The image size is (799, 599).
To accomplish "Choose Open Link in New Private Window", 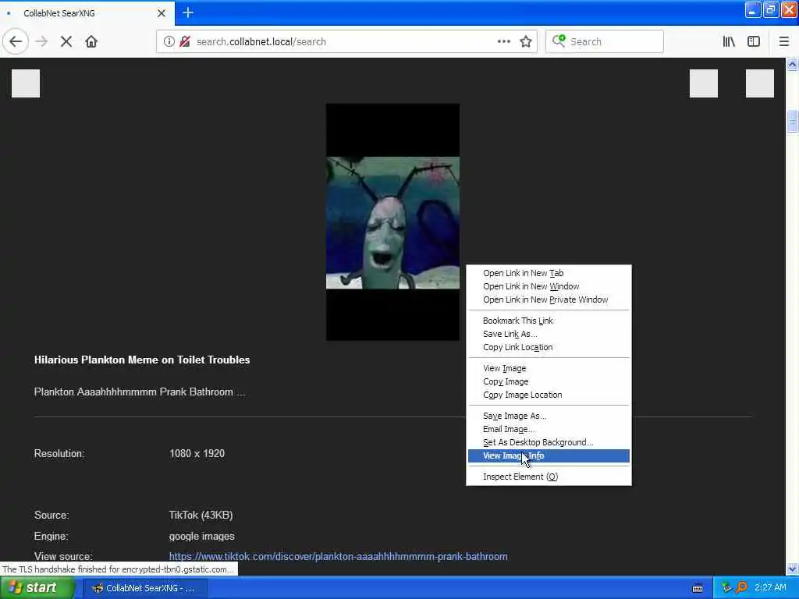I will coord(549,299).
